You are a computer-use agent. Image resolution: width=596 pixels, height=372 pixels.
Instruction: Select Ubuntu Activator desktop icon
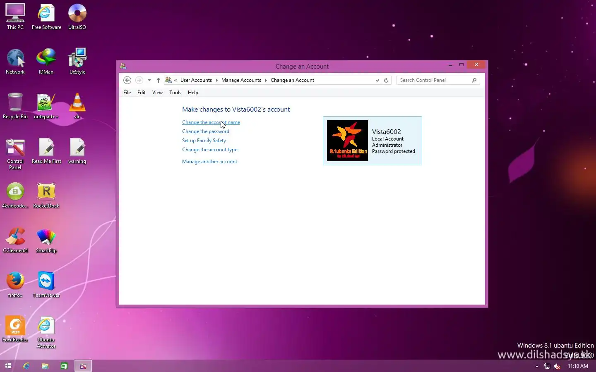click(46, 332)
